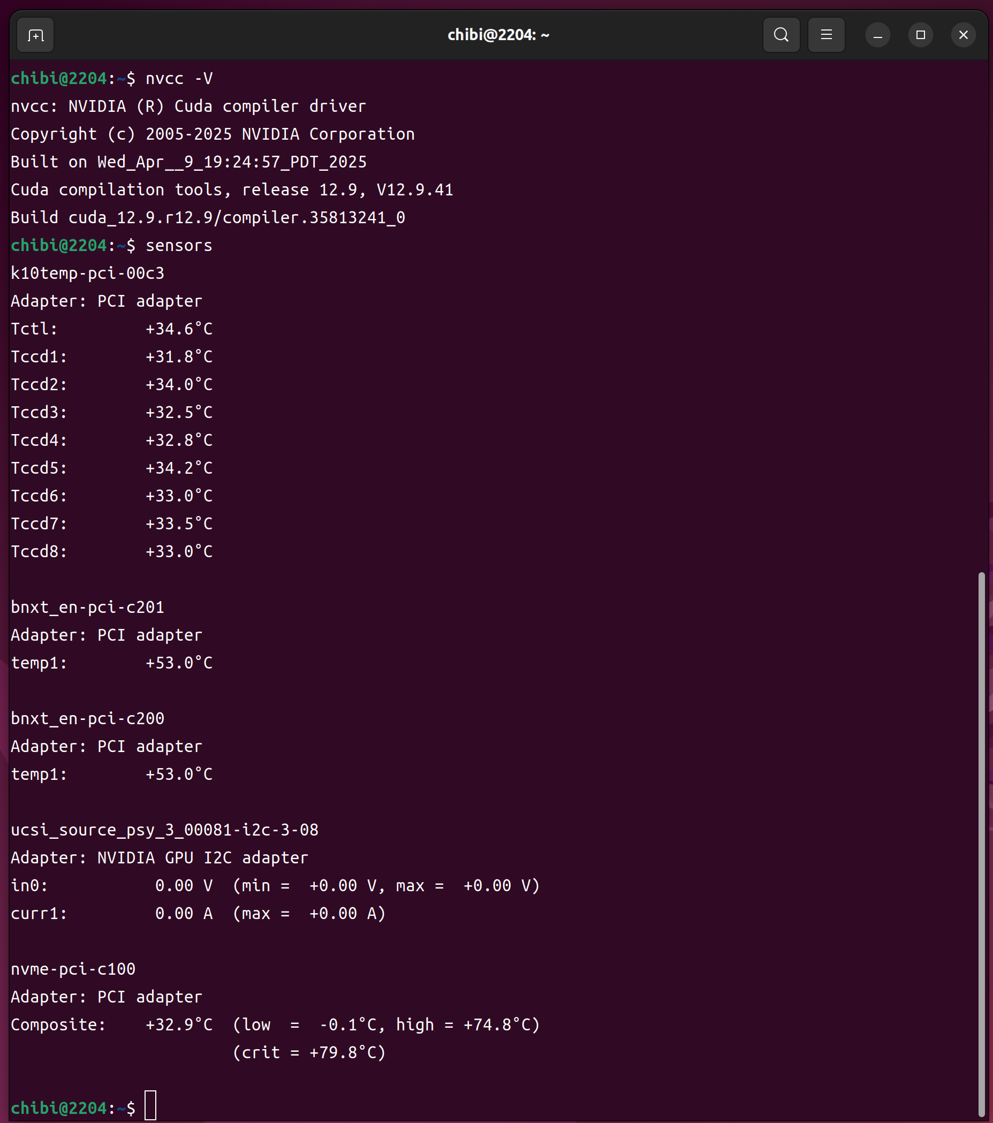993x1123 pixels.
Task: Click the Tctl temperature value +34.6°C
Action: pyautogui.click(x=179, y=329)
